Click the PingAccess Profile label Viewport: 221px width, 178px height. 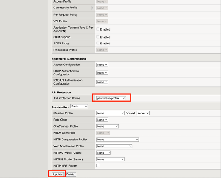(65, 50)
